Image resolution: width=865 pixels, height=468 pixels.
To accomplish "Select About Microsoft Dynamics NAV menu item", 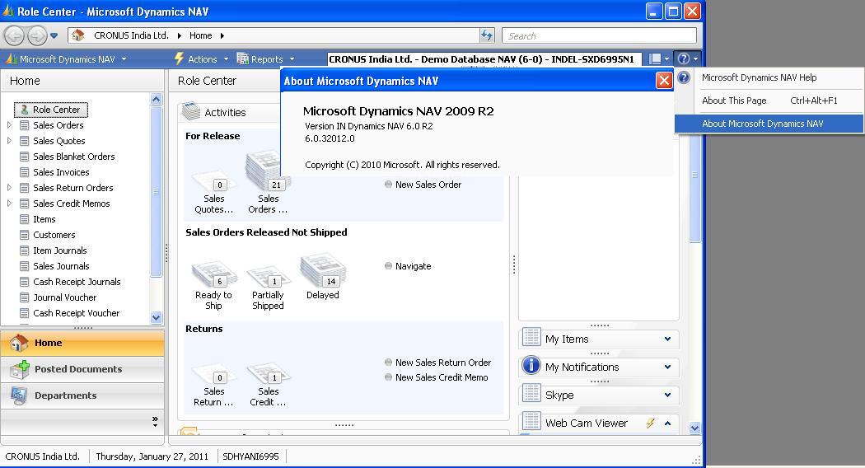I will click(769, 124).
